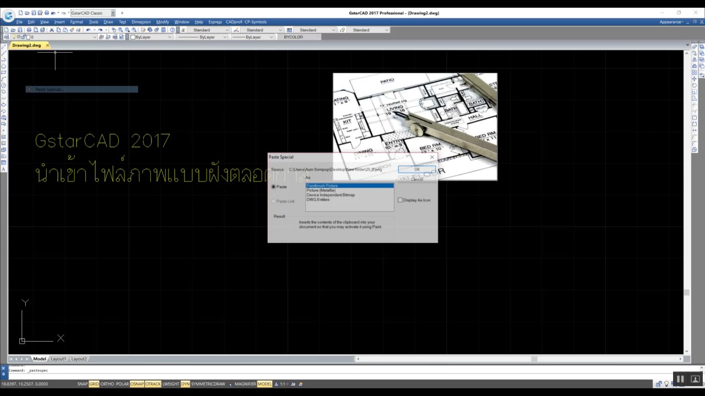Open the File menu
The image size is (705, 396).
(x=19, y=22)
